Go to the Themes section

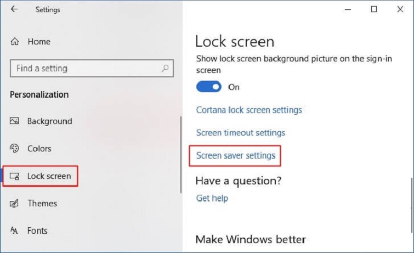point(42,204)
